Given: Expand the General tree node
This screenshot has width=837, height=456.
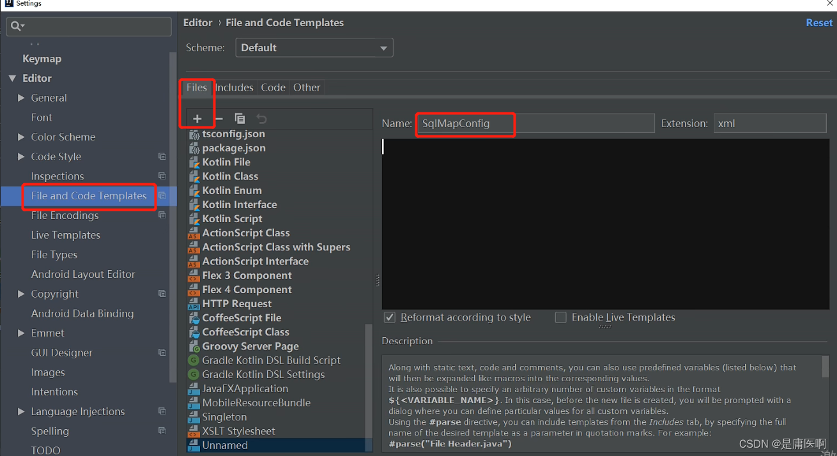Looking at the screenshot, I should click(21, 98).
